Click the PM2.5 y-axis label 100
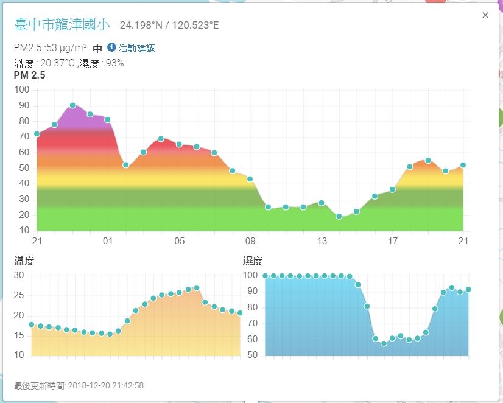Image resolution: width=503 pixels, height=403 pixels. point(22,89)
